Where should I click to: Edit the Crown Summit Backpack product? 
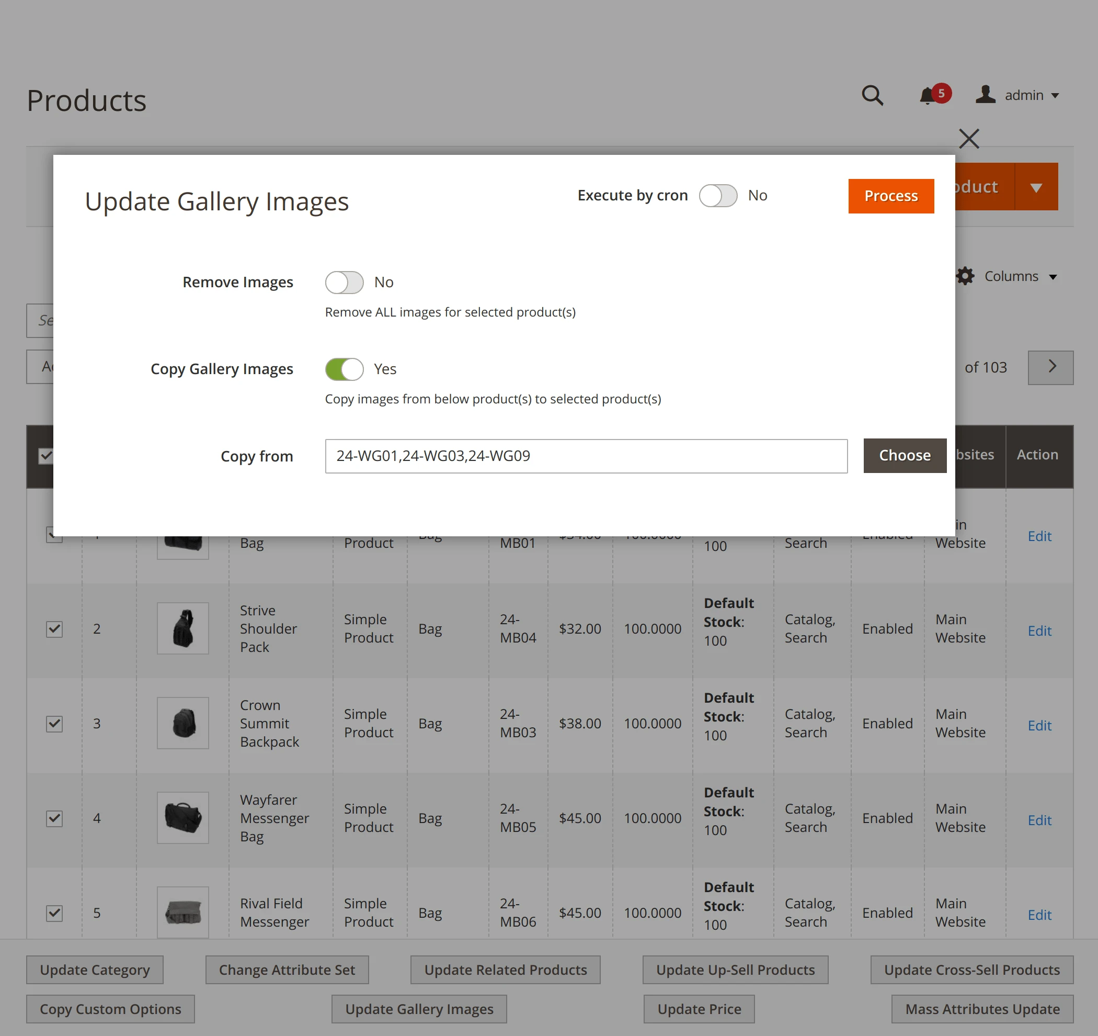pos(1039,725)
